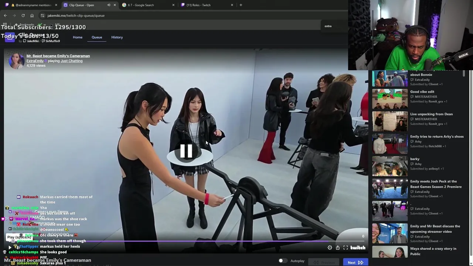Viewport: 473px width, 266px height.
Task: Click the 'barky' queue title
Action: click(415, 159)
